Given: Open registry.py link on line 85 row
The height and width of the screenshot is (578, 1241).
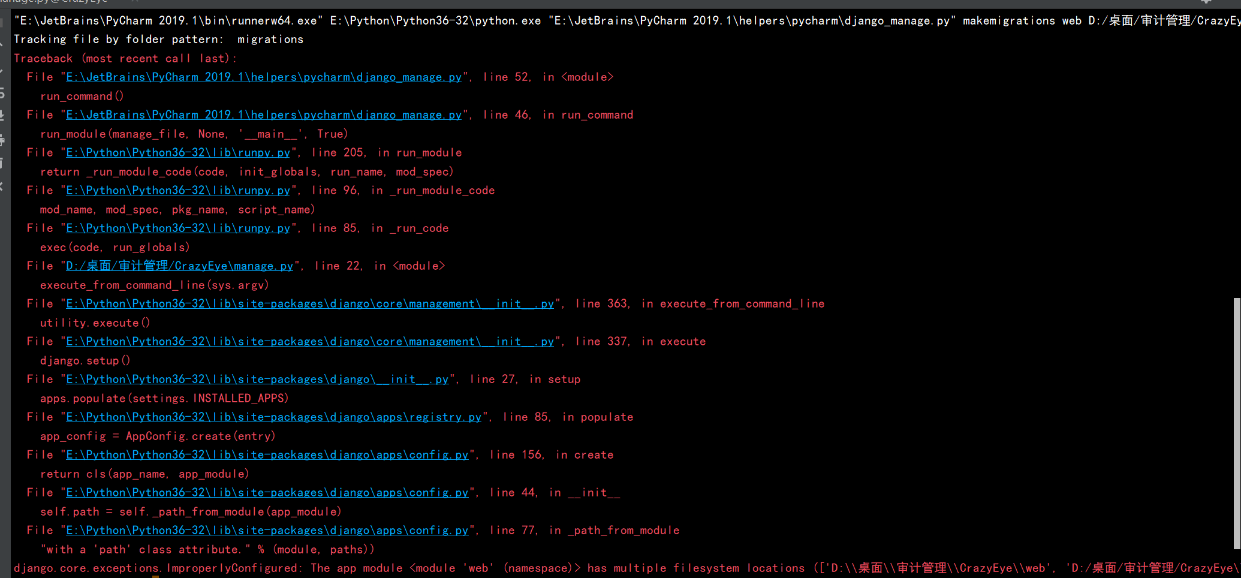Looking at the screenshot, I should click(274, 417).
